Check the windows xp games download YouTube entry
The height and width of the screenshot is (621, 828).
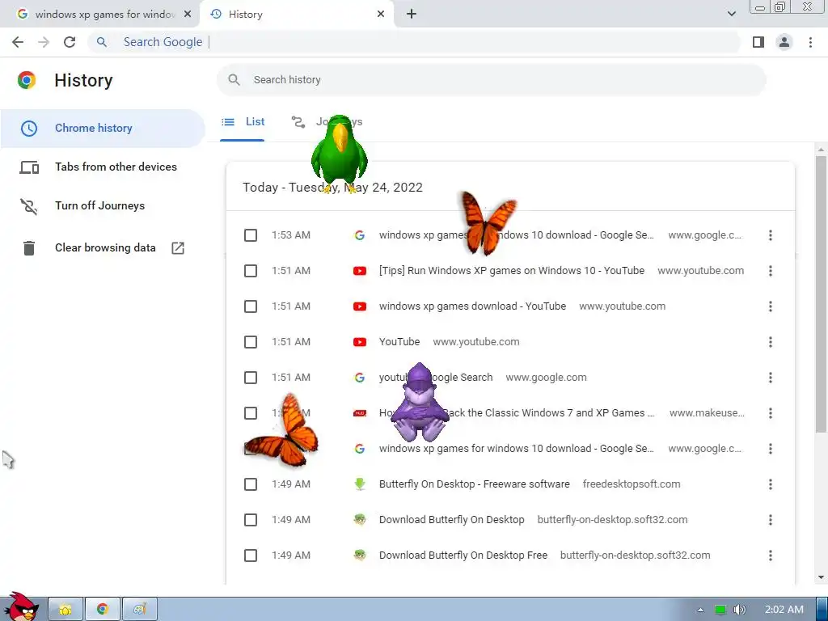[251, 306]
